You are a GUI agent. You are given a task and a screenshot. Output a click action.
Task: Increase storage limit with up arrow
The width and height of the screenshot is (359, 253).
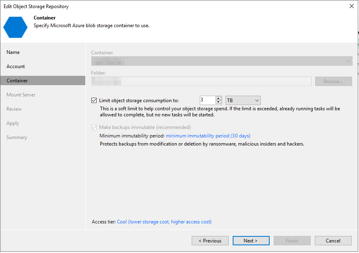pos(218,99)
